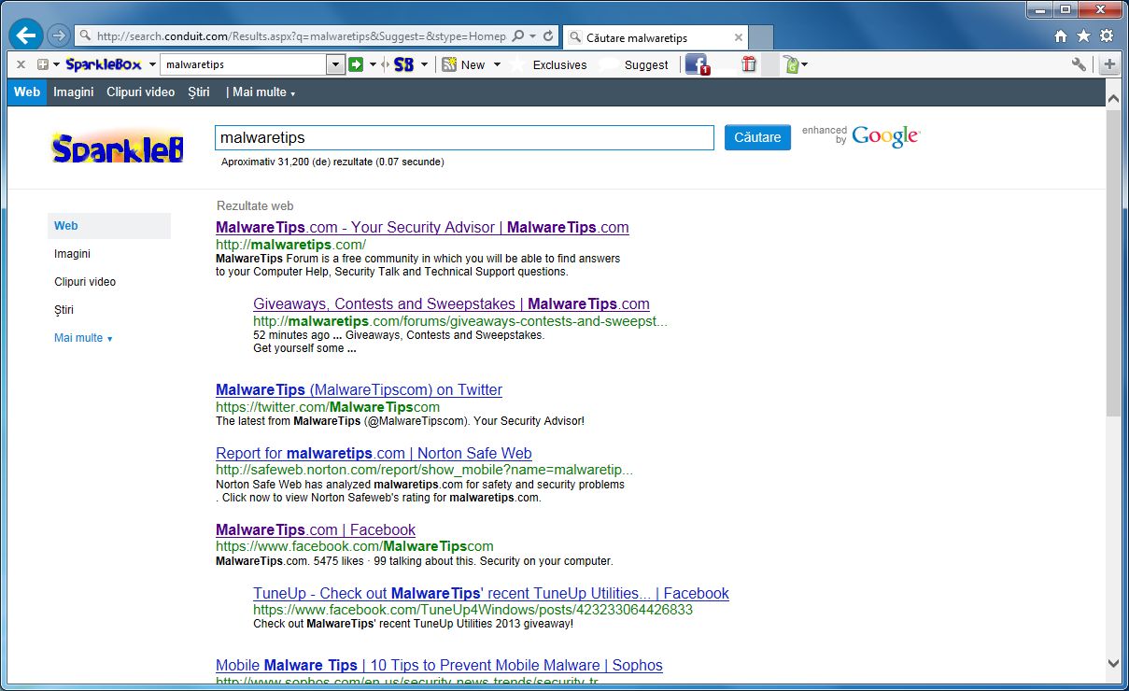Image resolution: width=1129 pixels, height=691 pixels.
Task: Close the Căutare malwaretips tab
Action: (x=739, y=37)
